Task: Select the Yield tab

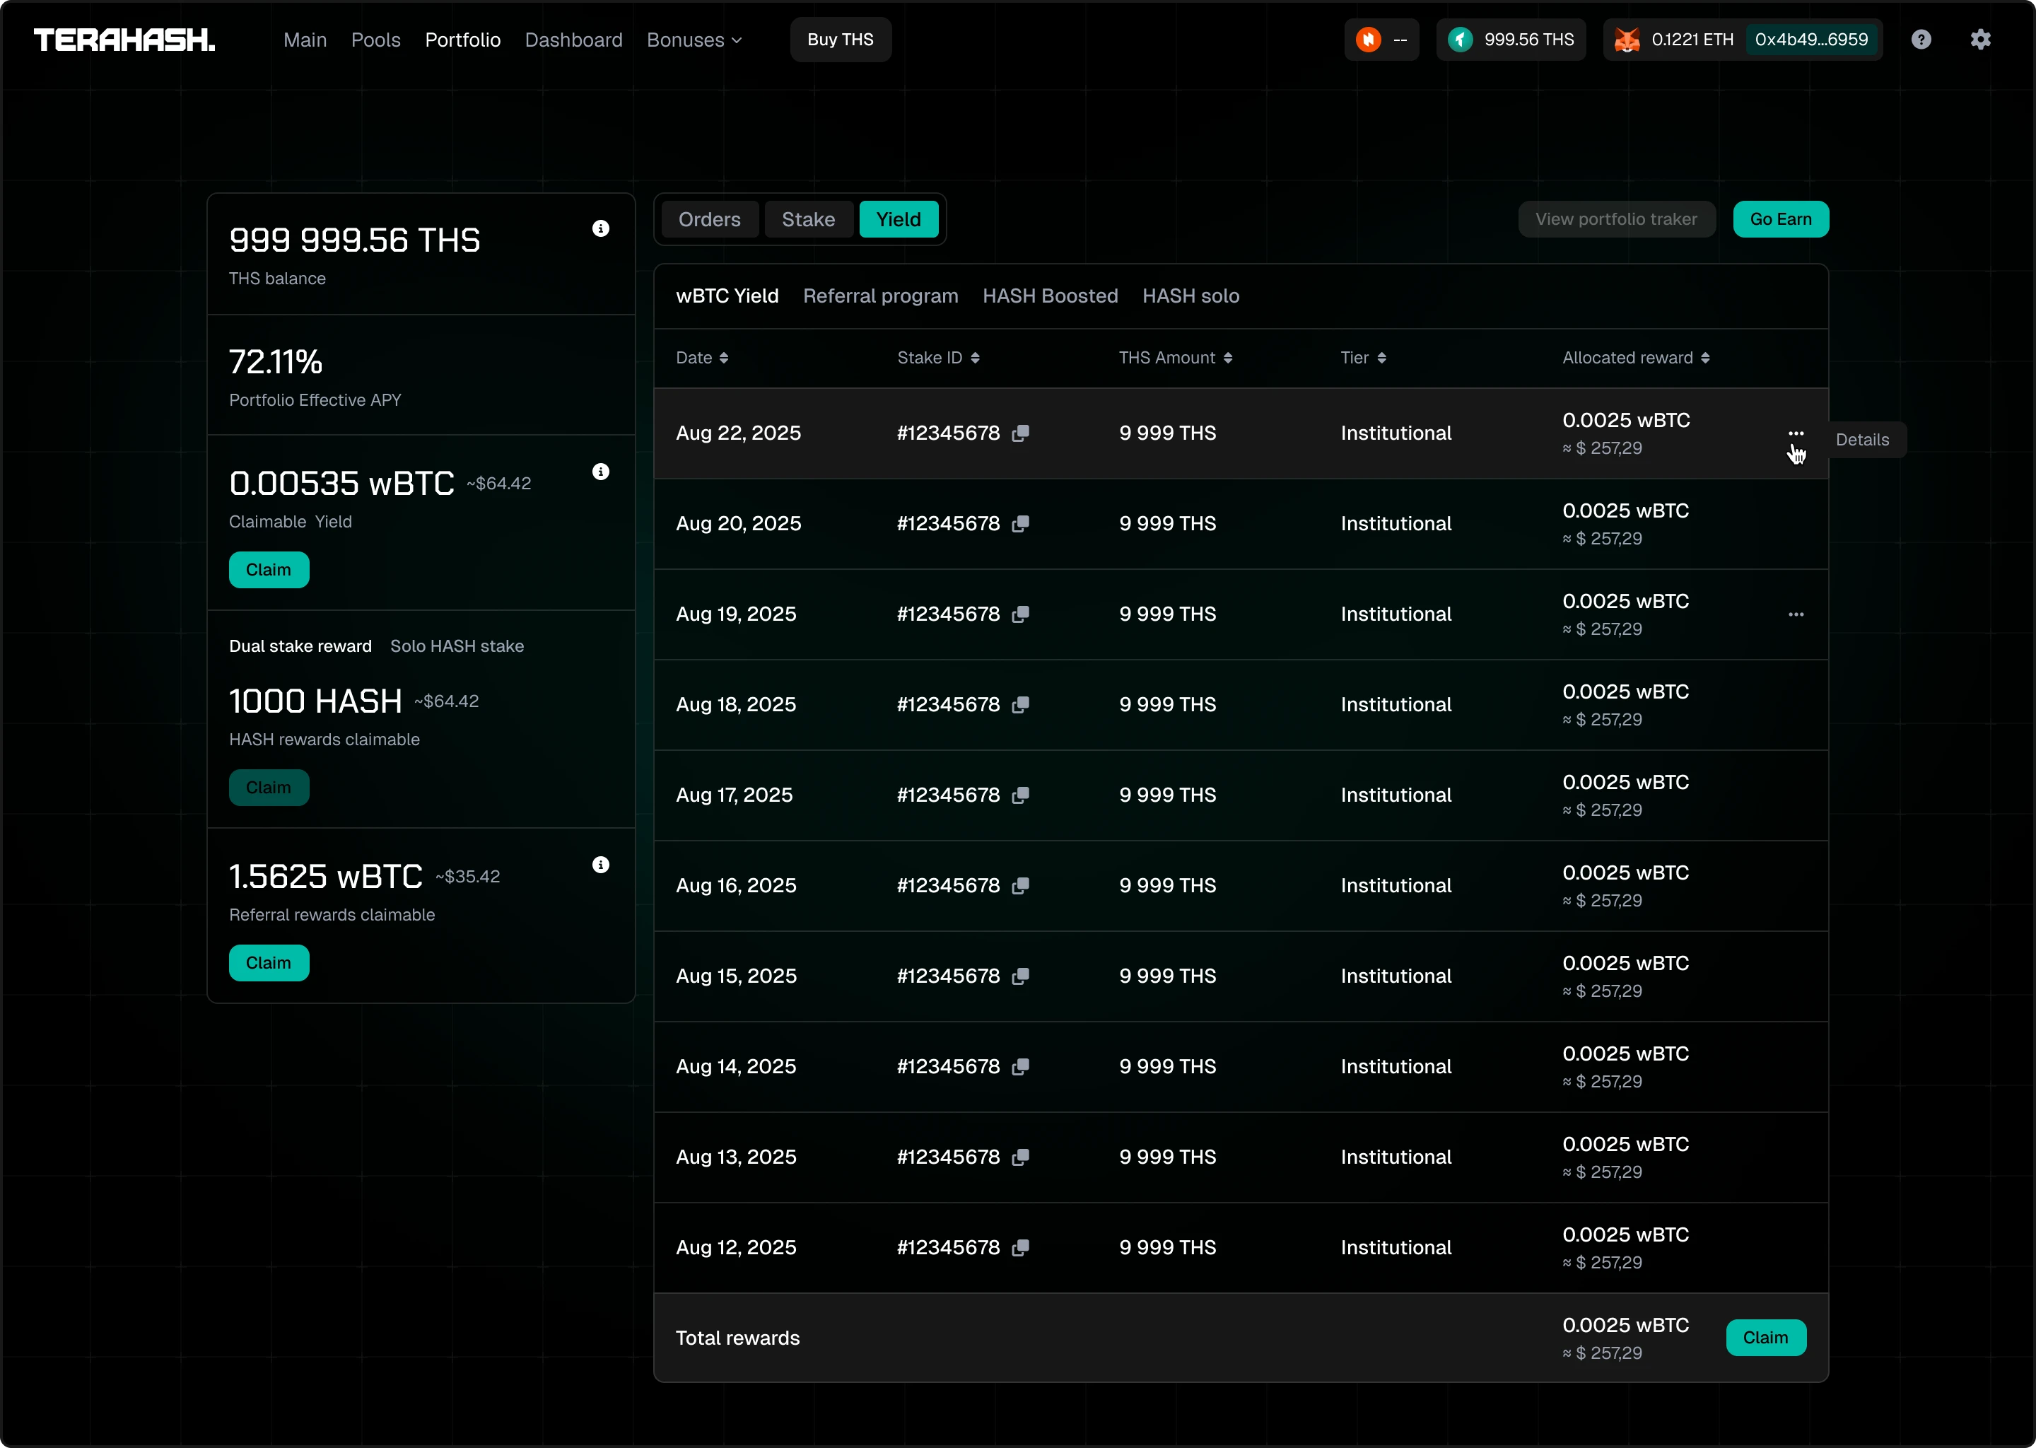Action: tap(899, 219)
